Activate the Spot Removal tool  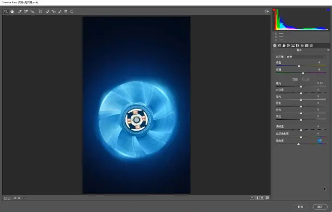(x=48, y=11)
